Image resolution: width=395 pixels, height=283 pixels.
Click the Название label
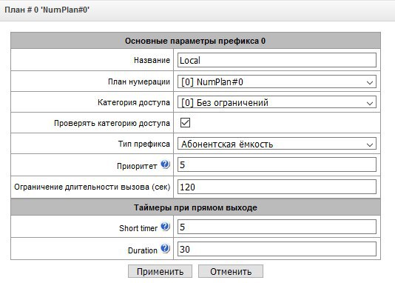152,60
